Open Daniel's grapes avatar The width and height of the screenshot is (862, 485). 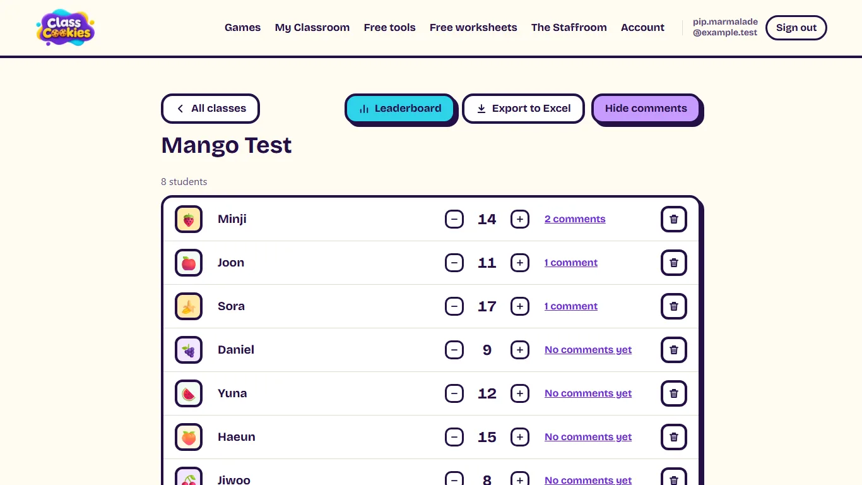click(x=189, y=350)
